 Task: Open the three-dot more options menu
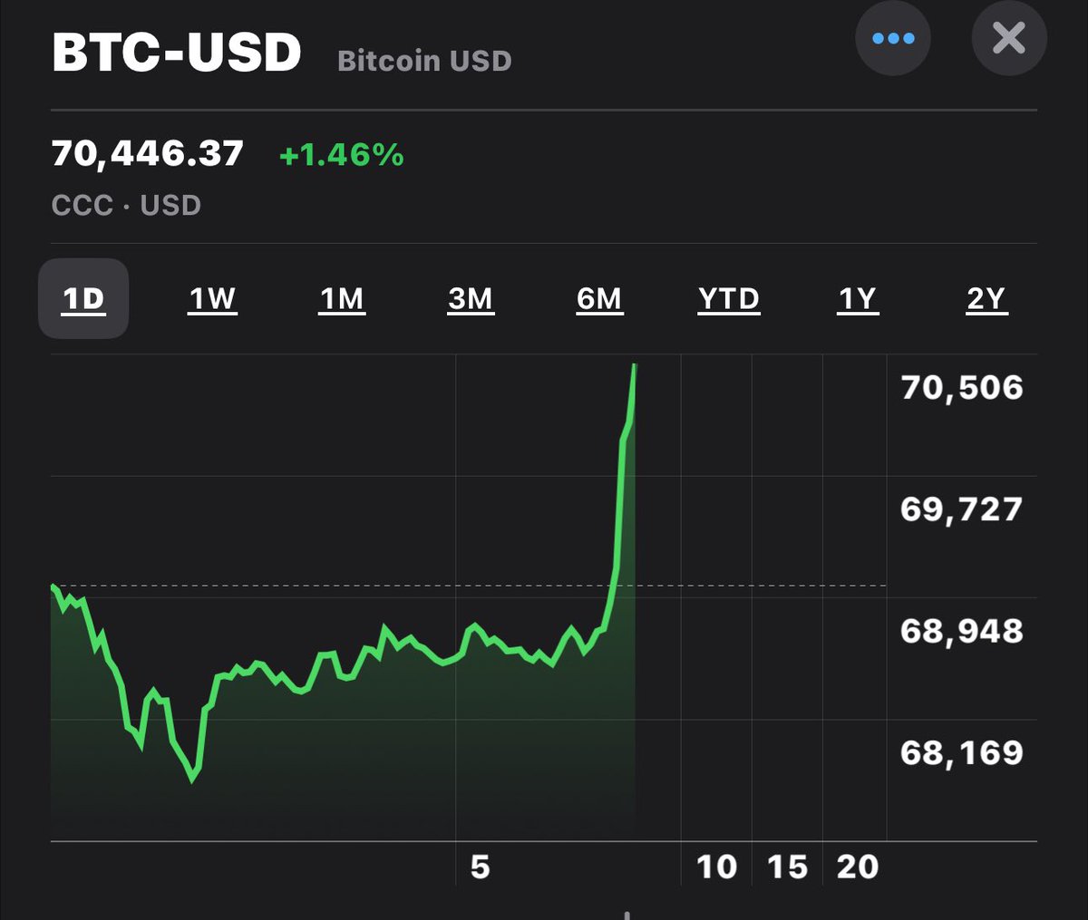[893, 38]
